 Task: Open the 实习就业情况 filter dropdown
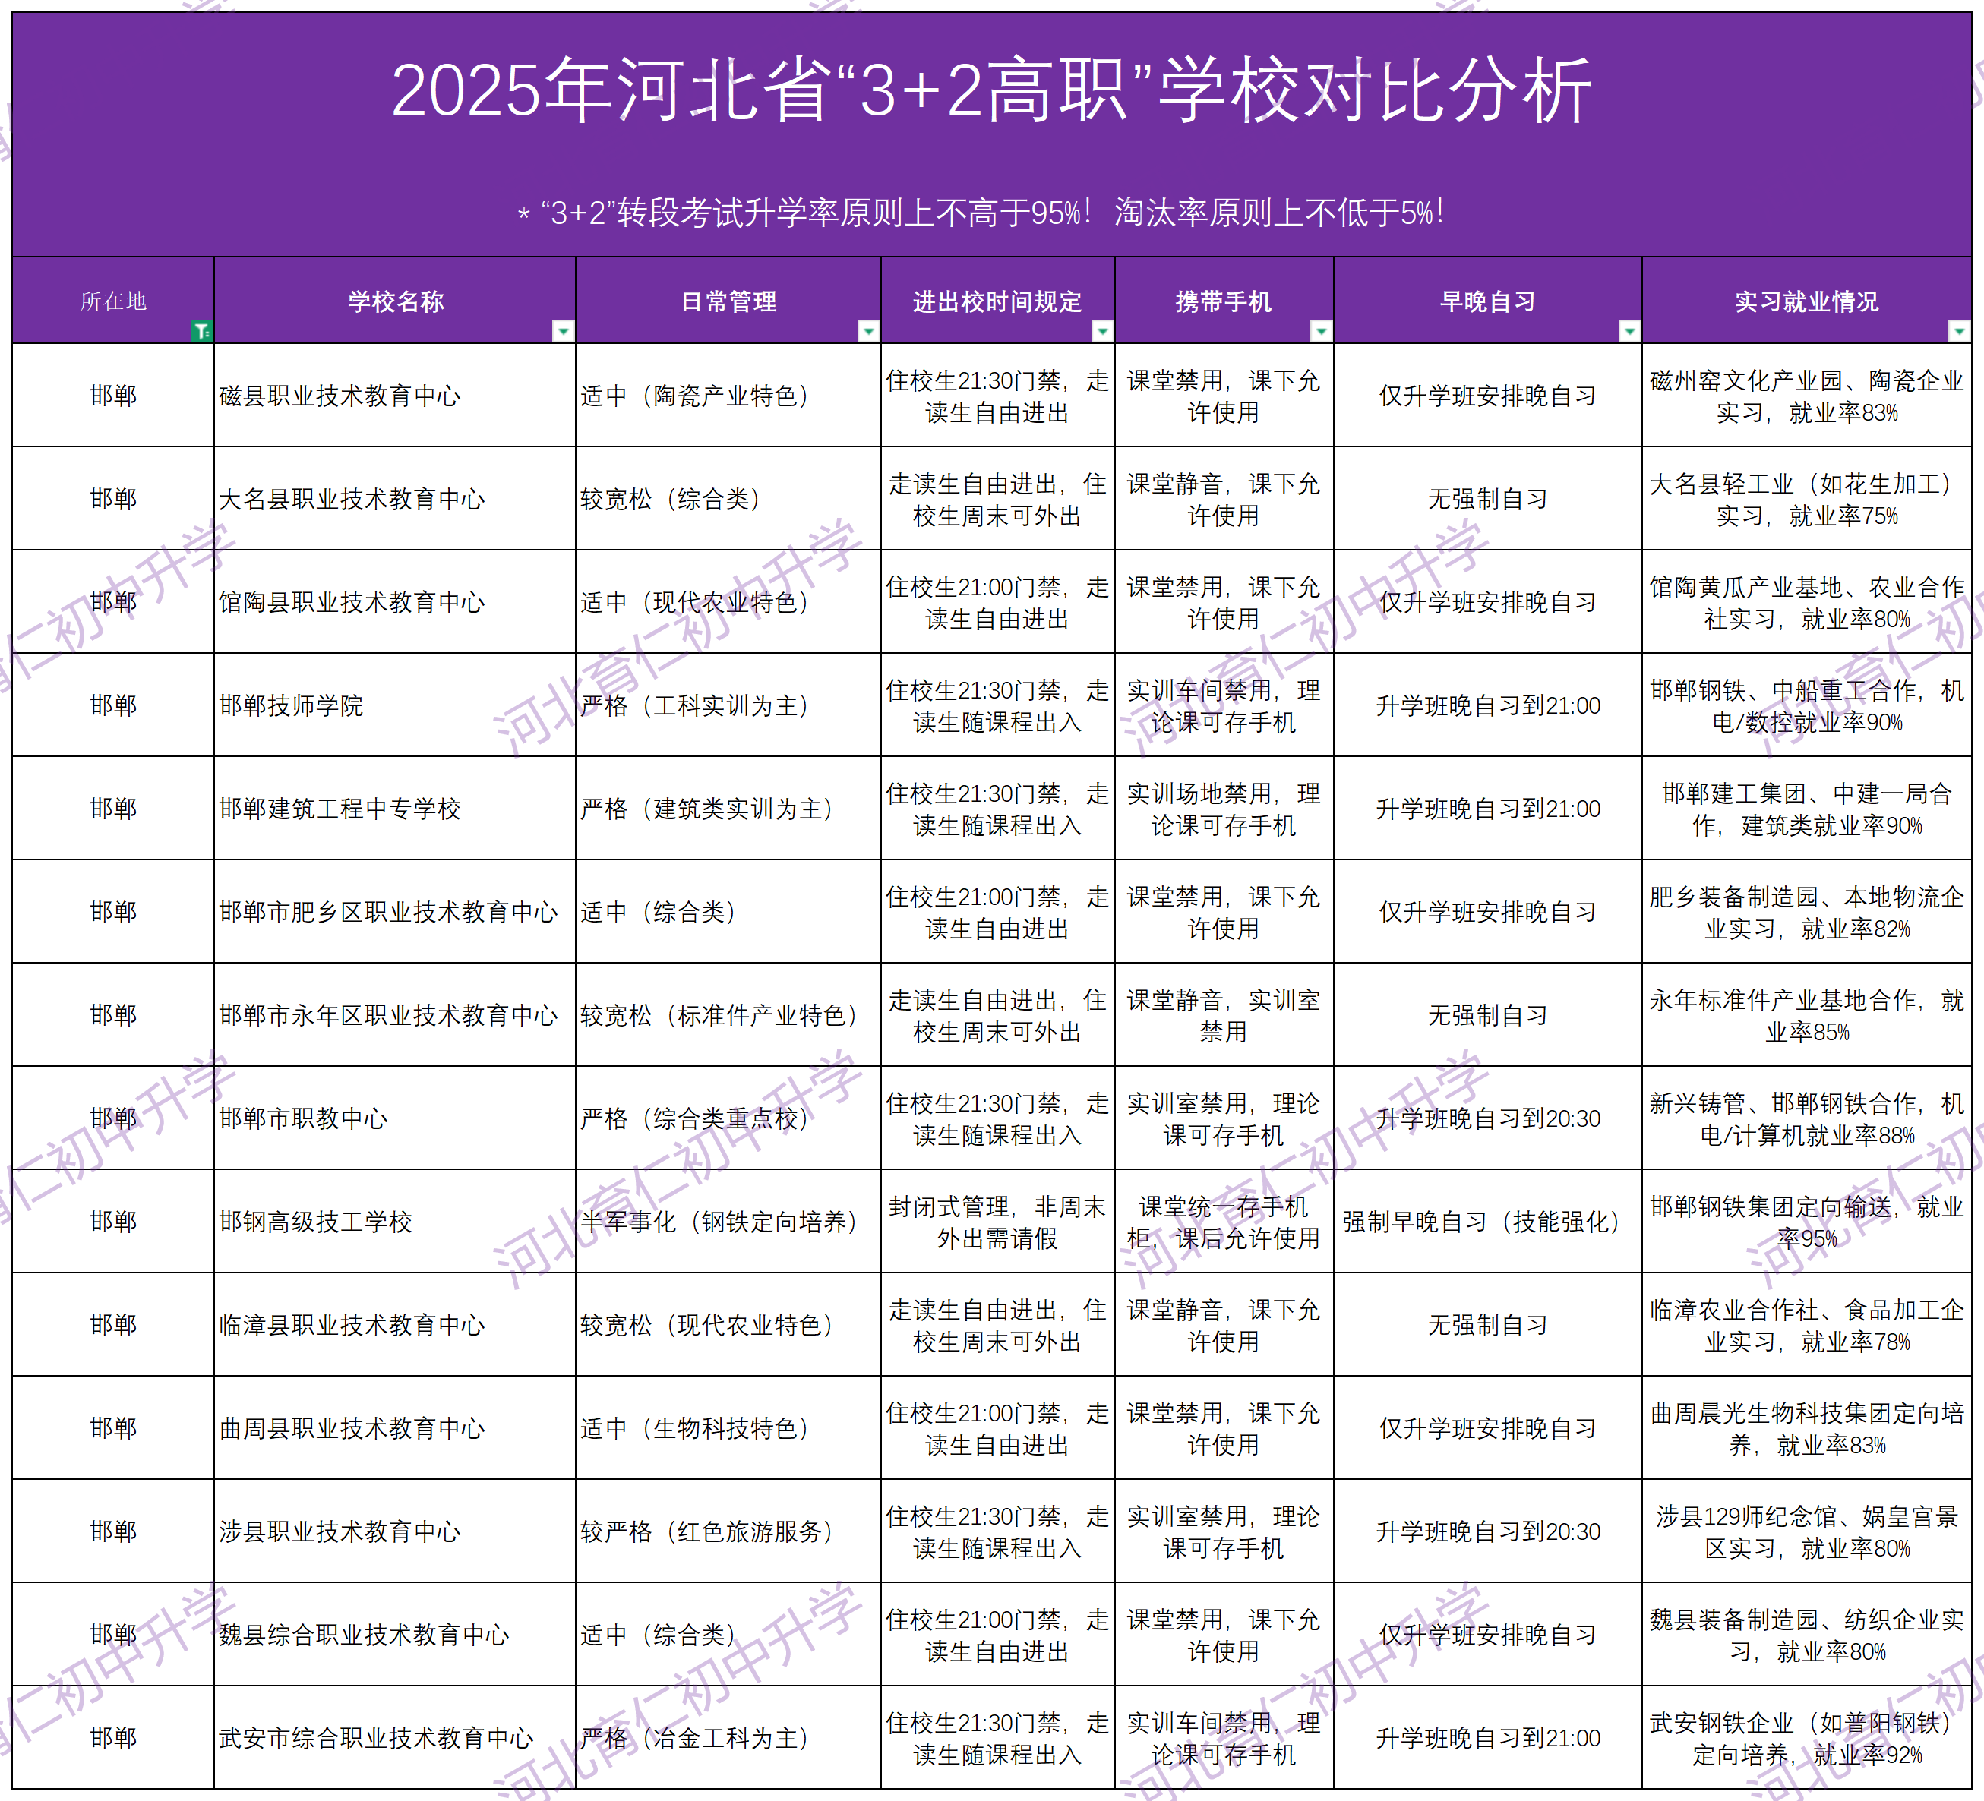click(x=1960, y=330)
